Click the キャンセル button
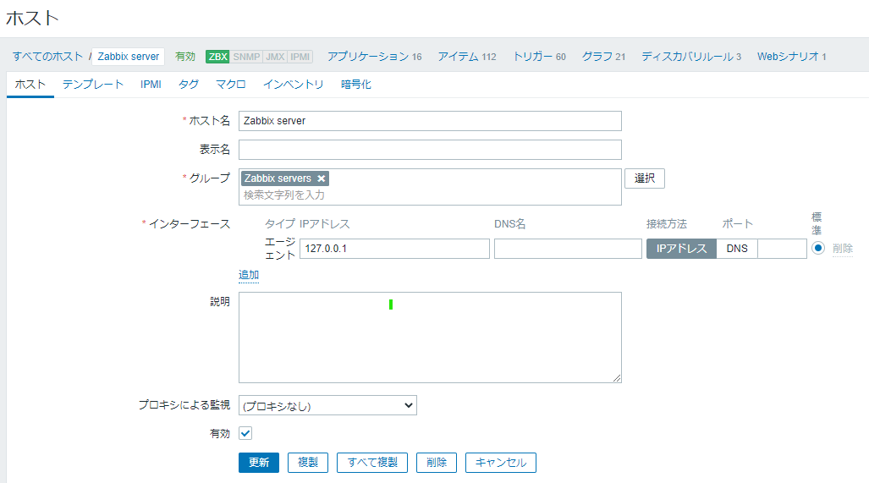The width and height of the screenshot is (869, 483). point(500,463)
